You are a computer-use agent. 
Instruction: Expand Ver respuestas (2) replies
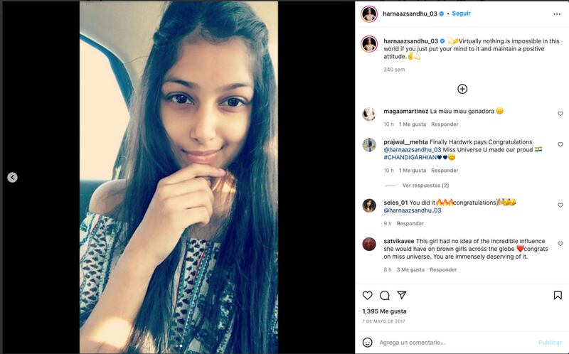425,186
